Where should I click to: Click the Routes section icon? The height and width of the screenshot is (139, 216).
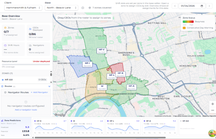coord(2,86)
